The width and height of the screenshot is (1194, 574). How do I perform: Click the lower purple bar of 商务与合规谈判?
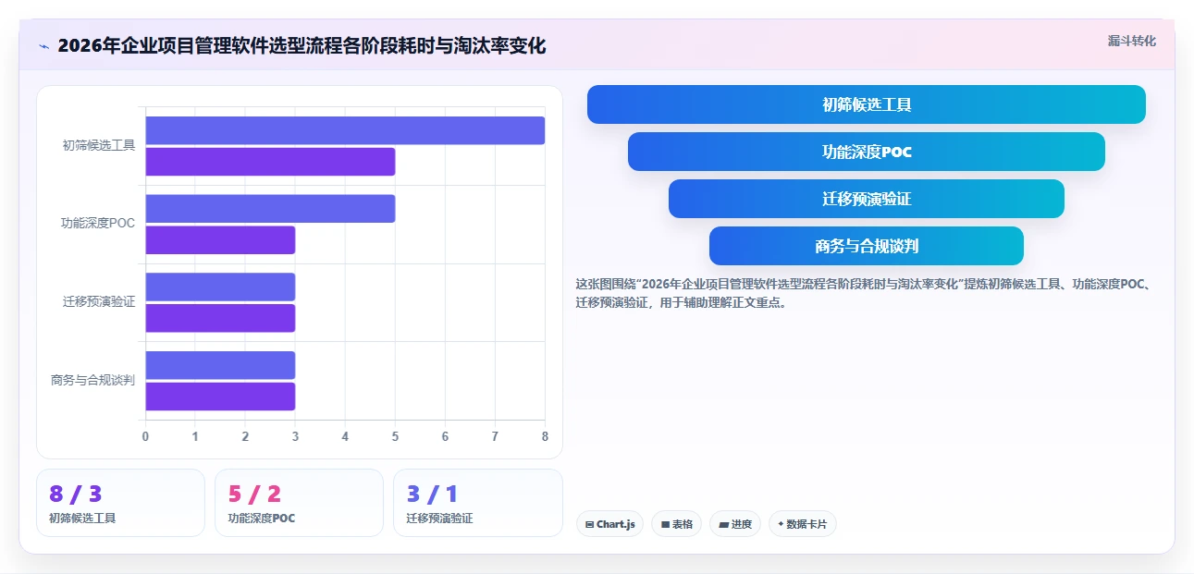[x=220, y=397]
